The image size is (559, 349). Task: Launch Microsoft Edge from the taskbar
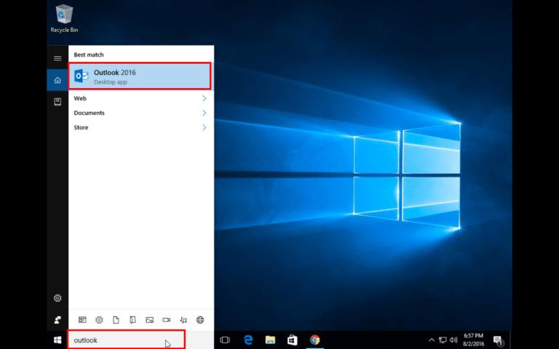click(248, 340)
